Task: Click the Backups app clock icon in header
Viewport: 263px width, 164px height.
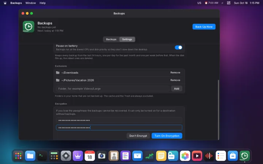Action: (x=28, y=27)
